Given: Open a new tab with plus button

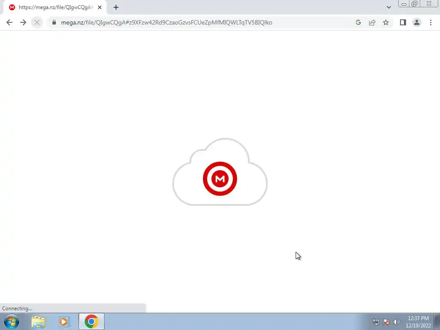Looking at the screenshot, I should click(x=116, y=7).
